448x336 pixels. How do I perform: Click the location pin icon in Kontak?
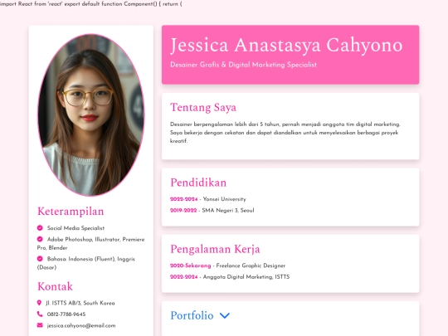(x=39, y=303)
